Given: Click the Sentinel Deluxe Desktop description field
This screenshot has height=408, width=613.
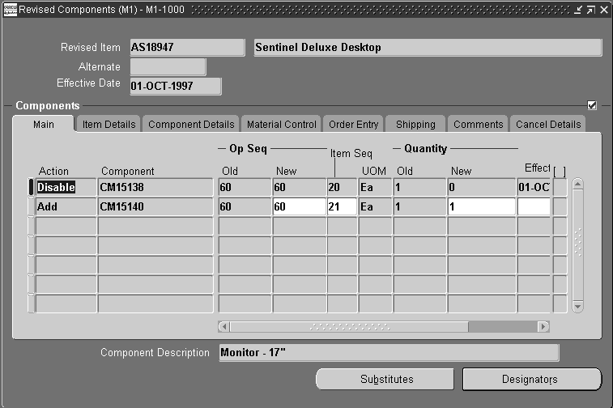Looking at the screenshot, I should coord(428,47).
